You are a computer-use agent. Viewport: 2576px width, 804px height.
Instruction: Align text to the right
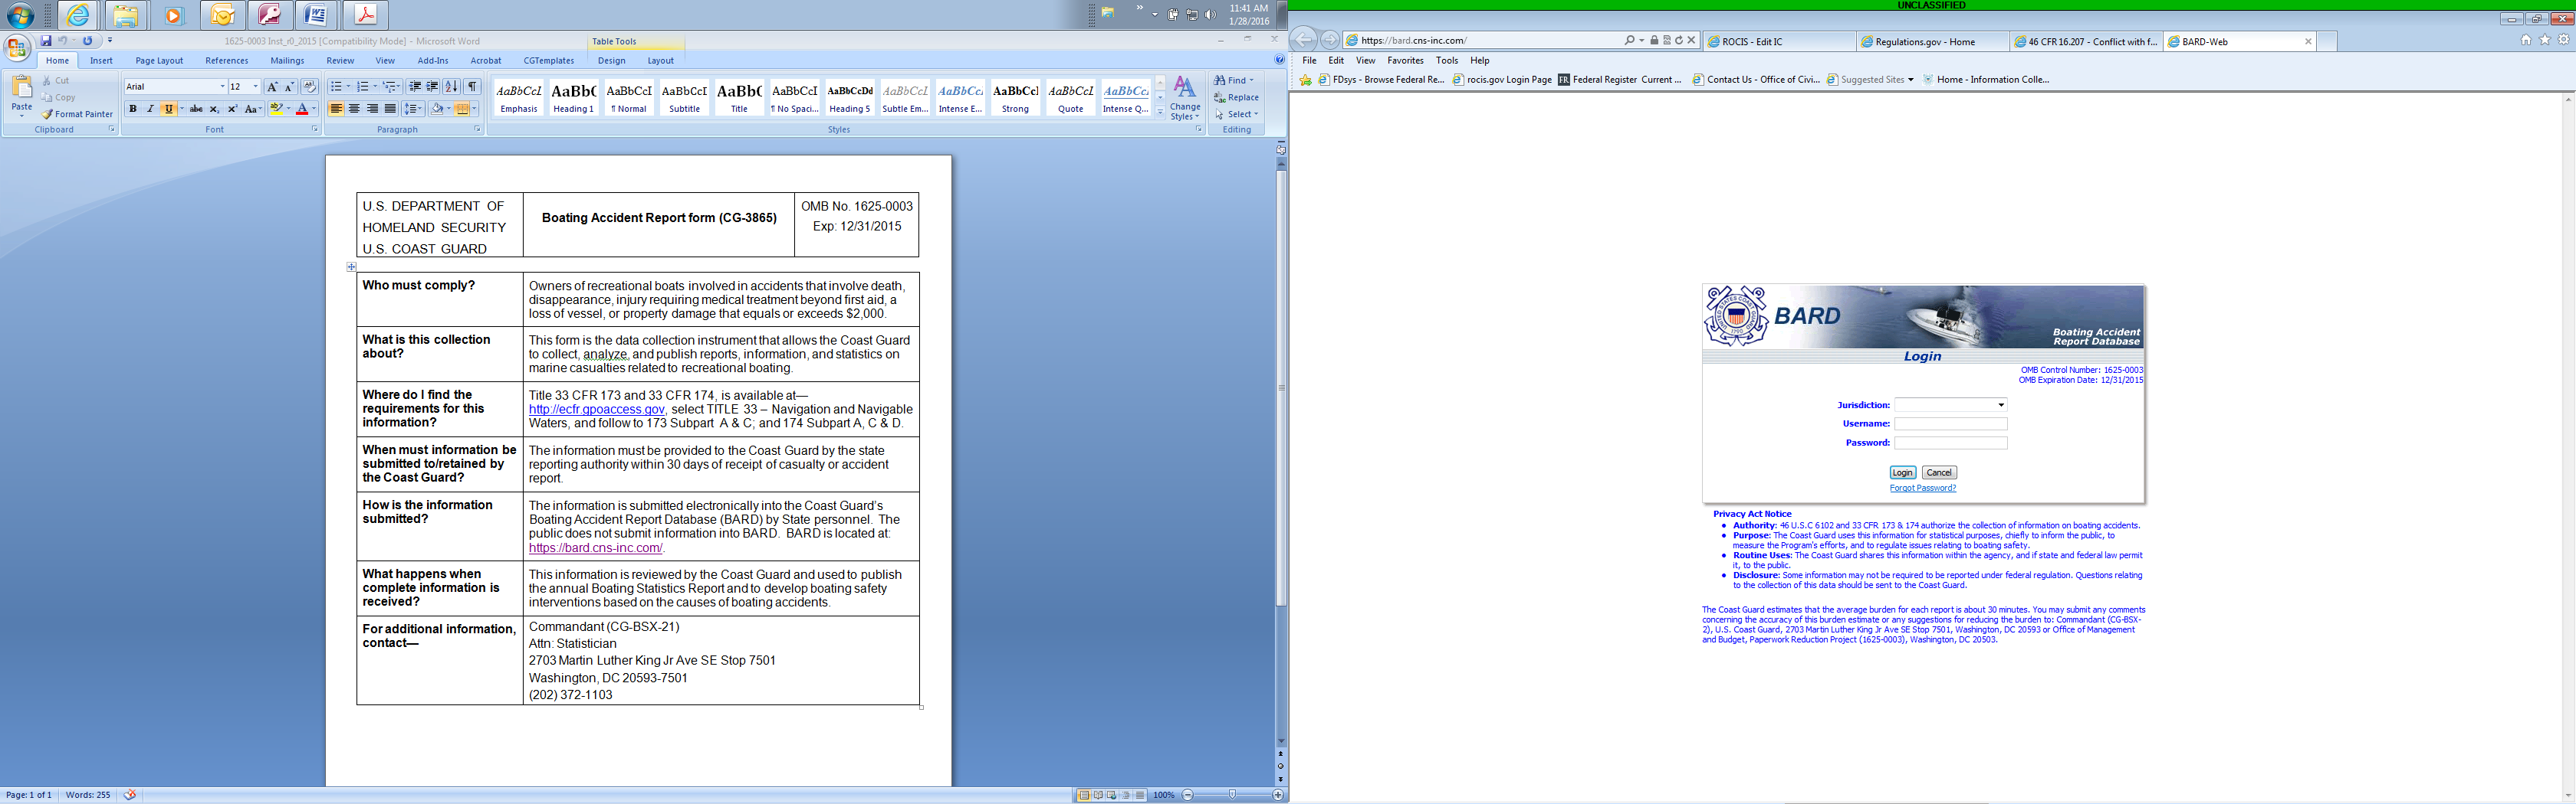tap(372, 109)
